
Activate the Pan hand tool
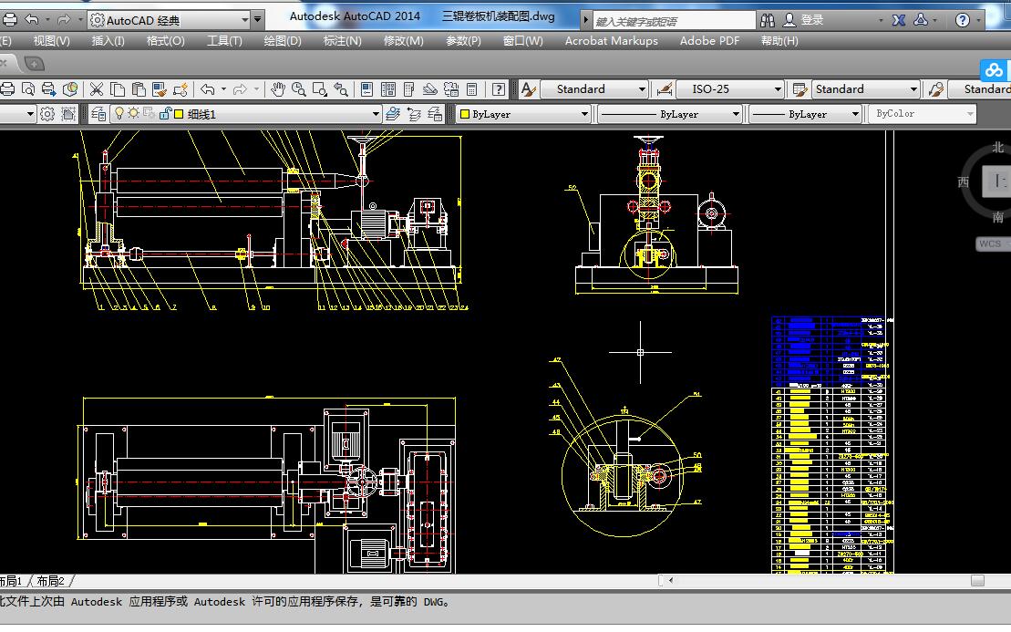[x=277, y=89]
